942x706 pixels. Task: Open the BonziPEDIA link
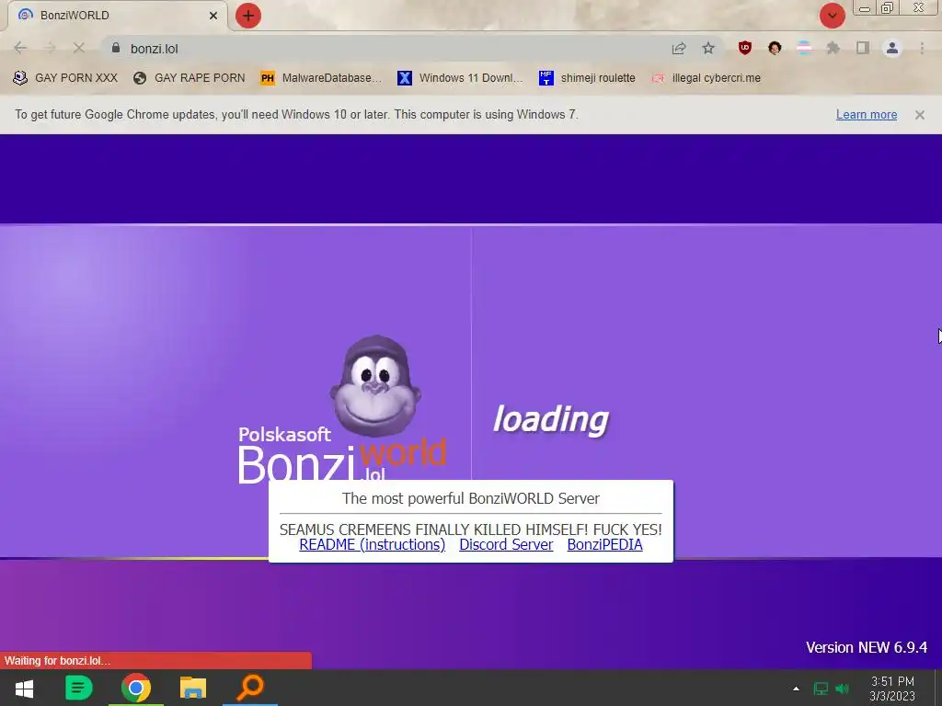pyautogui.click(x=605, y=544)
